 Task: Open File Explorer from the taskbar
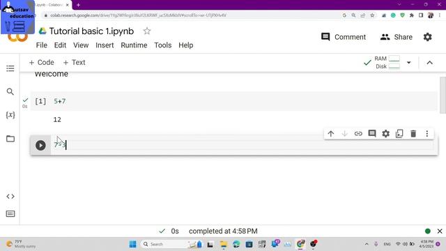(224, 244)
